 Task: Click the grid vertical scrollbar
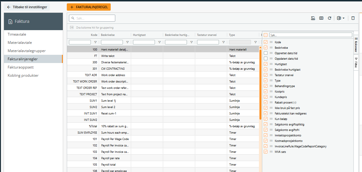pyautogui.click(x=260, y=85)
